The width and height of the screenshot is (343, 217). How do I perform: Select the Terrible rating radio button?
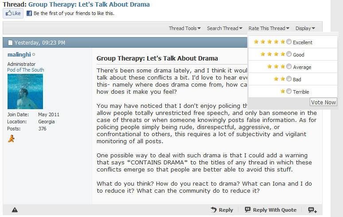[x=289, y=91]
